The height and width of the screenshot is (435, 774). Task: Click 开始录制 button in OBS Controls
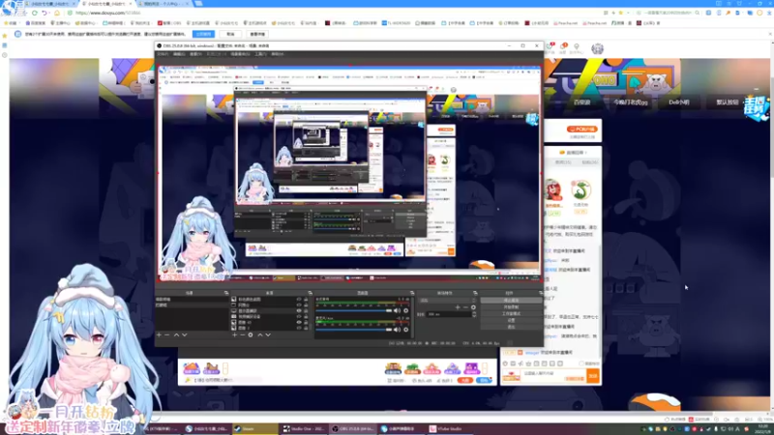tap(512, 306)
